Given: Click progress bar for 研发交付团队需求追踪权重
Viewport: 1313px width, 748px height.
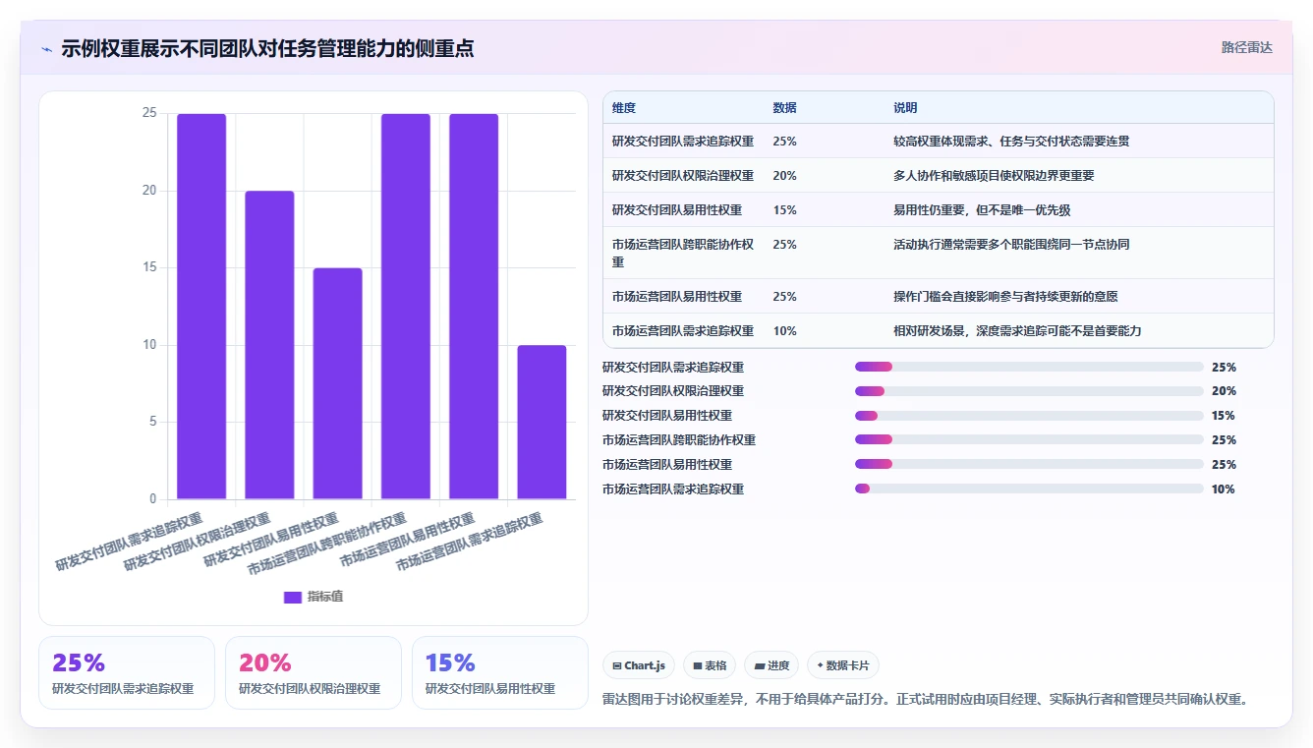Looking at the screenshot, I should click(1029, 367).
